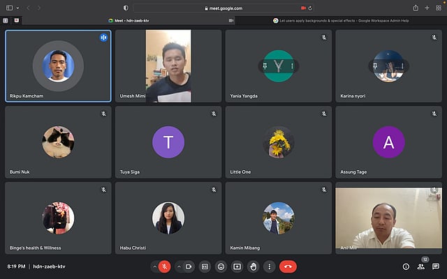Open the meeting details info icon
This screenshot has height=279, width=447.
pyautogui.click(x=406, y=266)
